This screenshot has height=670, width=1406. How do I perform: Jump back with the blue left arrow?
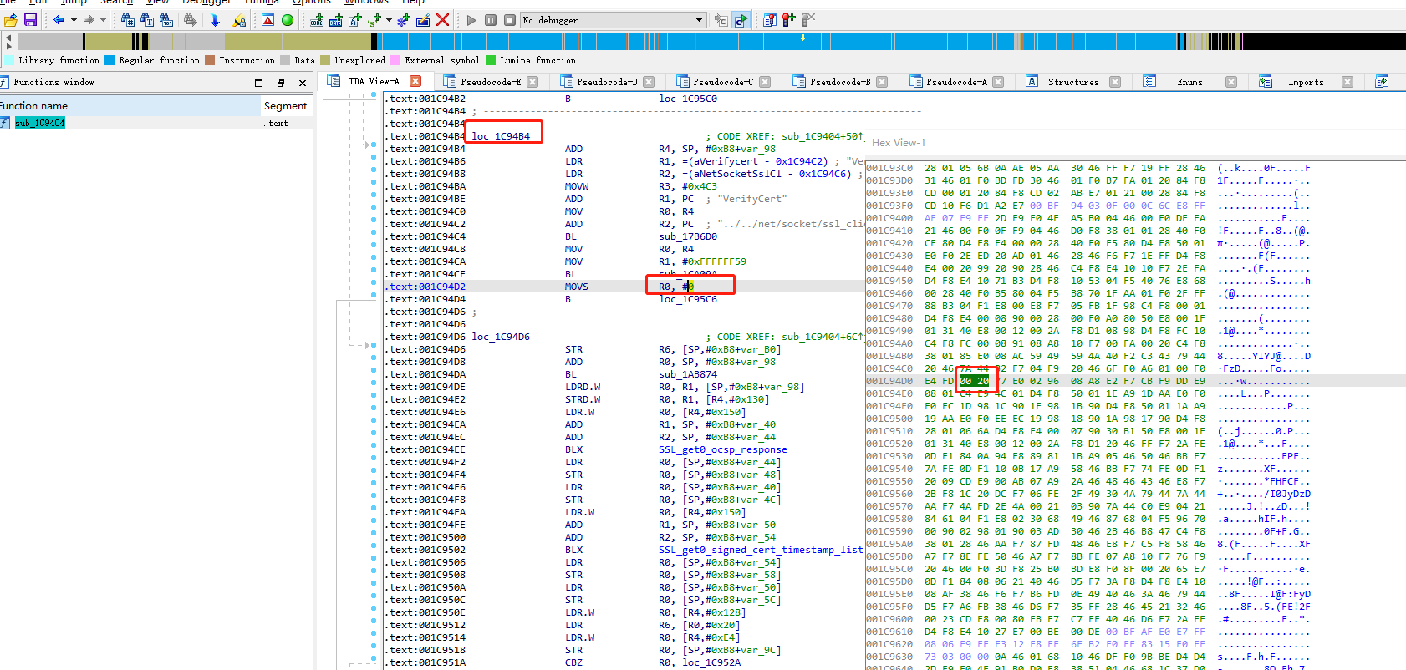point(59,20)
